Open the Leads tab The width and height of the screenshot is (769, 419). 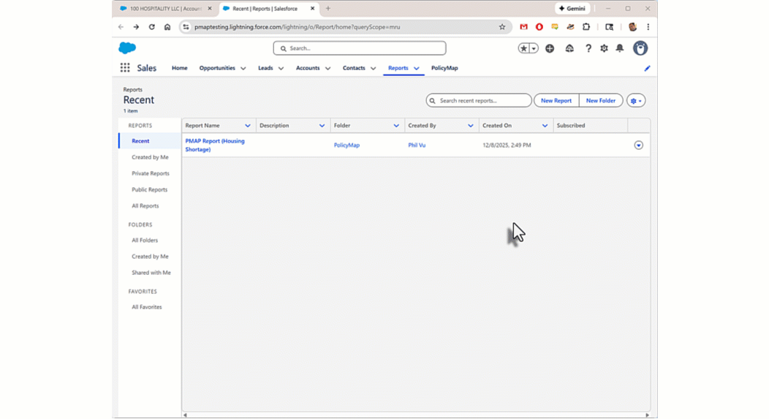(x=265, y=68)
